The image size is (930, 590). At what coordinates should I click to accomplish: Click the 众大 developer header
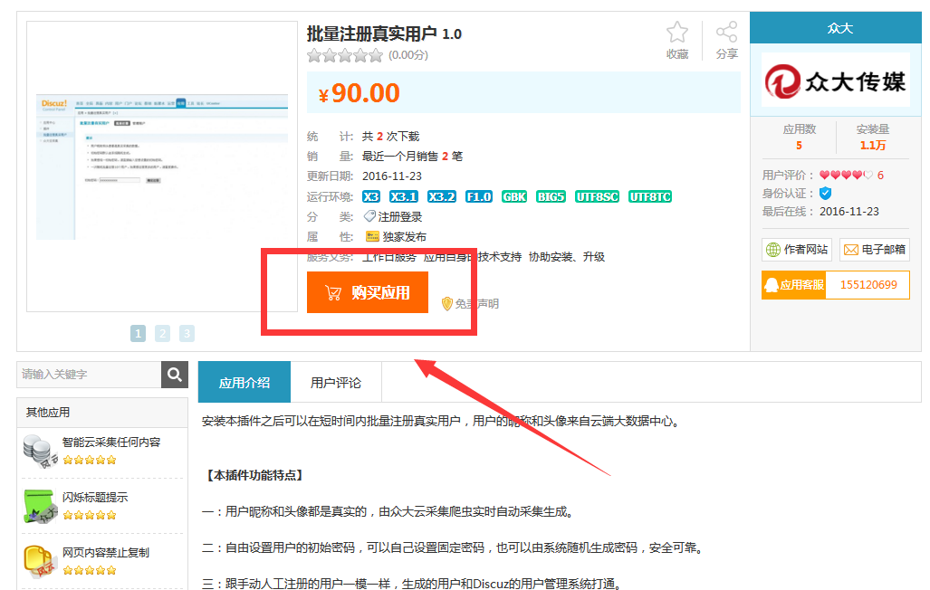[835, 28]
